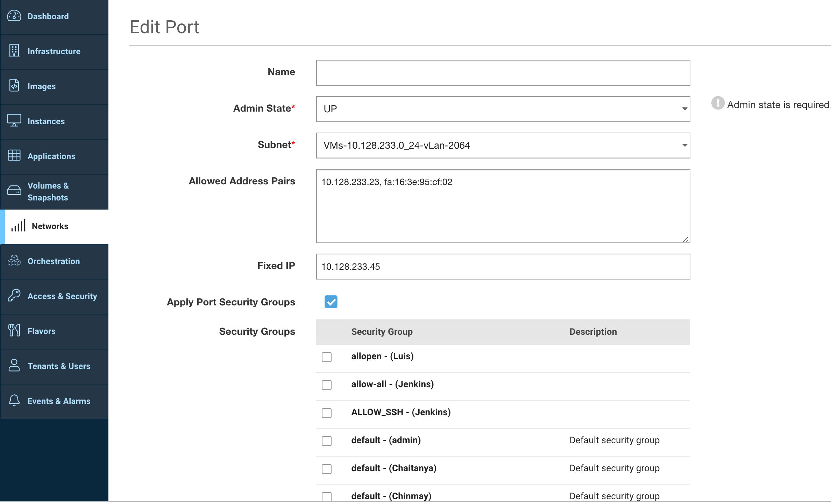The width and height of the screenshot is (831, 502).
Task: Open Tenants & Users page
Action: [x=55, y=366]
